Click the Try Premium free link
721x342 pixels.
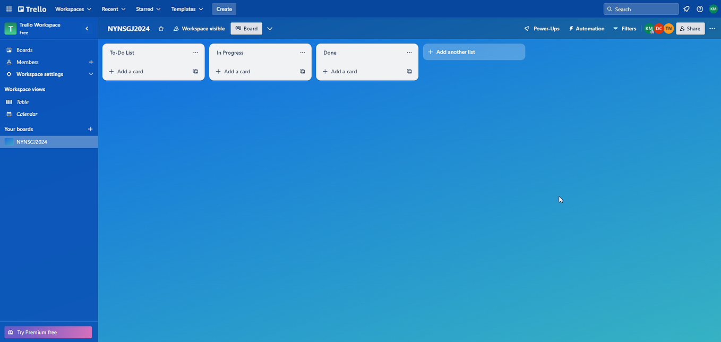pyautogui.click(x=47, y=332)
